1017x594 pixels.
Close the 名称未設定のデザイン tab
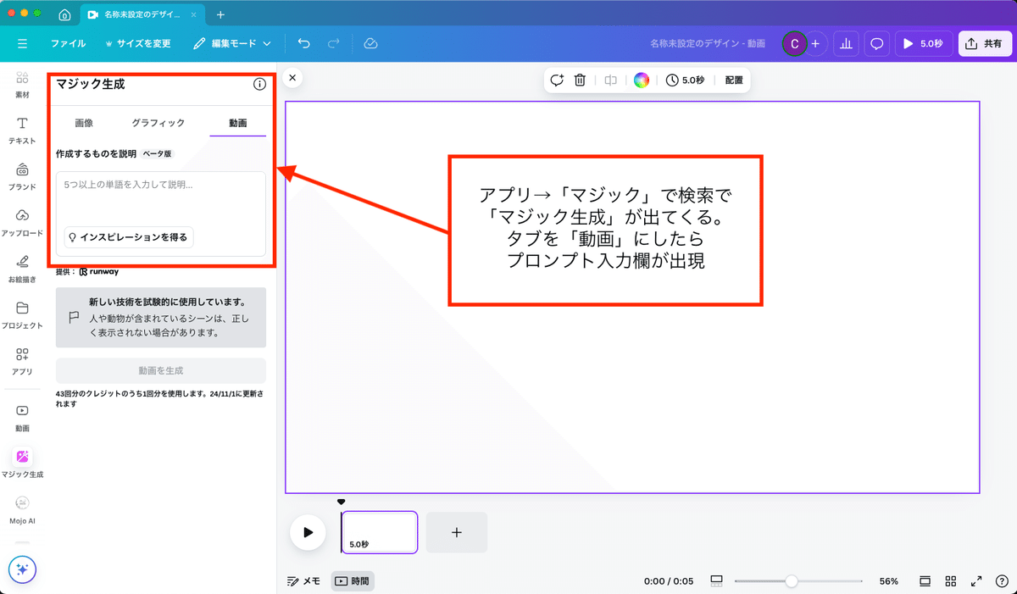[194, 15]
